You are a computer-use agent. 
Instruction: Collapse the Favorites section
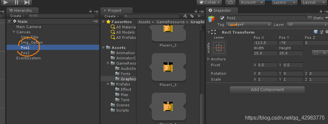(x=103, y=22)
